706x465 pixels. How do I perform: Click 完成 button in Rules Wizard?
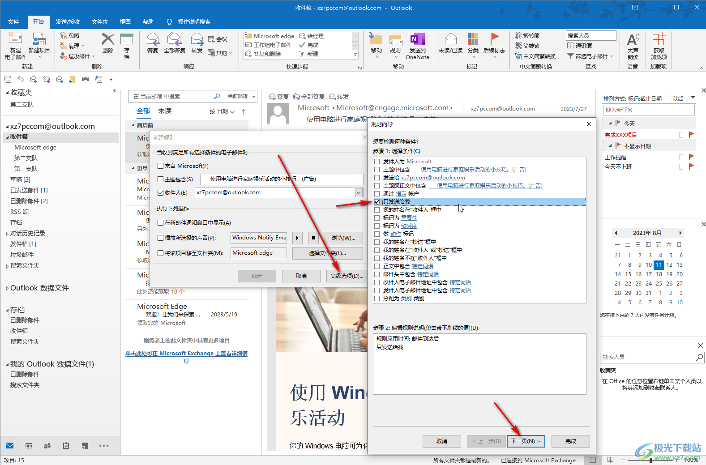click(x=571, y=441)
